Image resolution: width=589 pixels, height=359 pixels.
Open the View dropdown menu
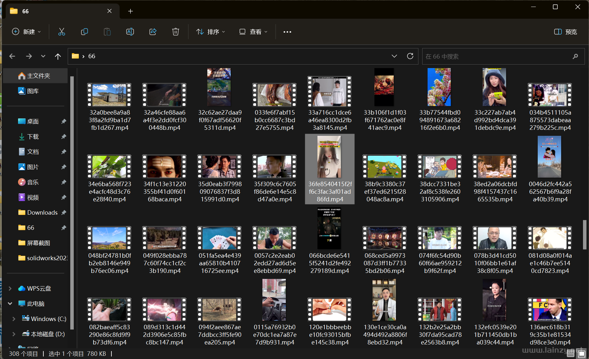coord(253,32)
